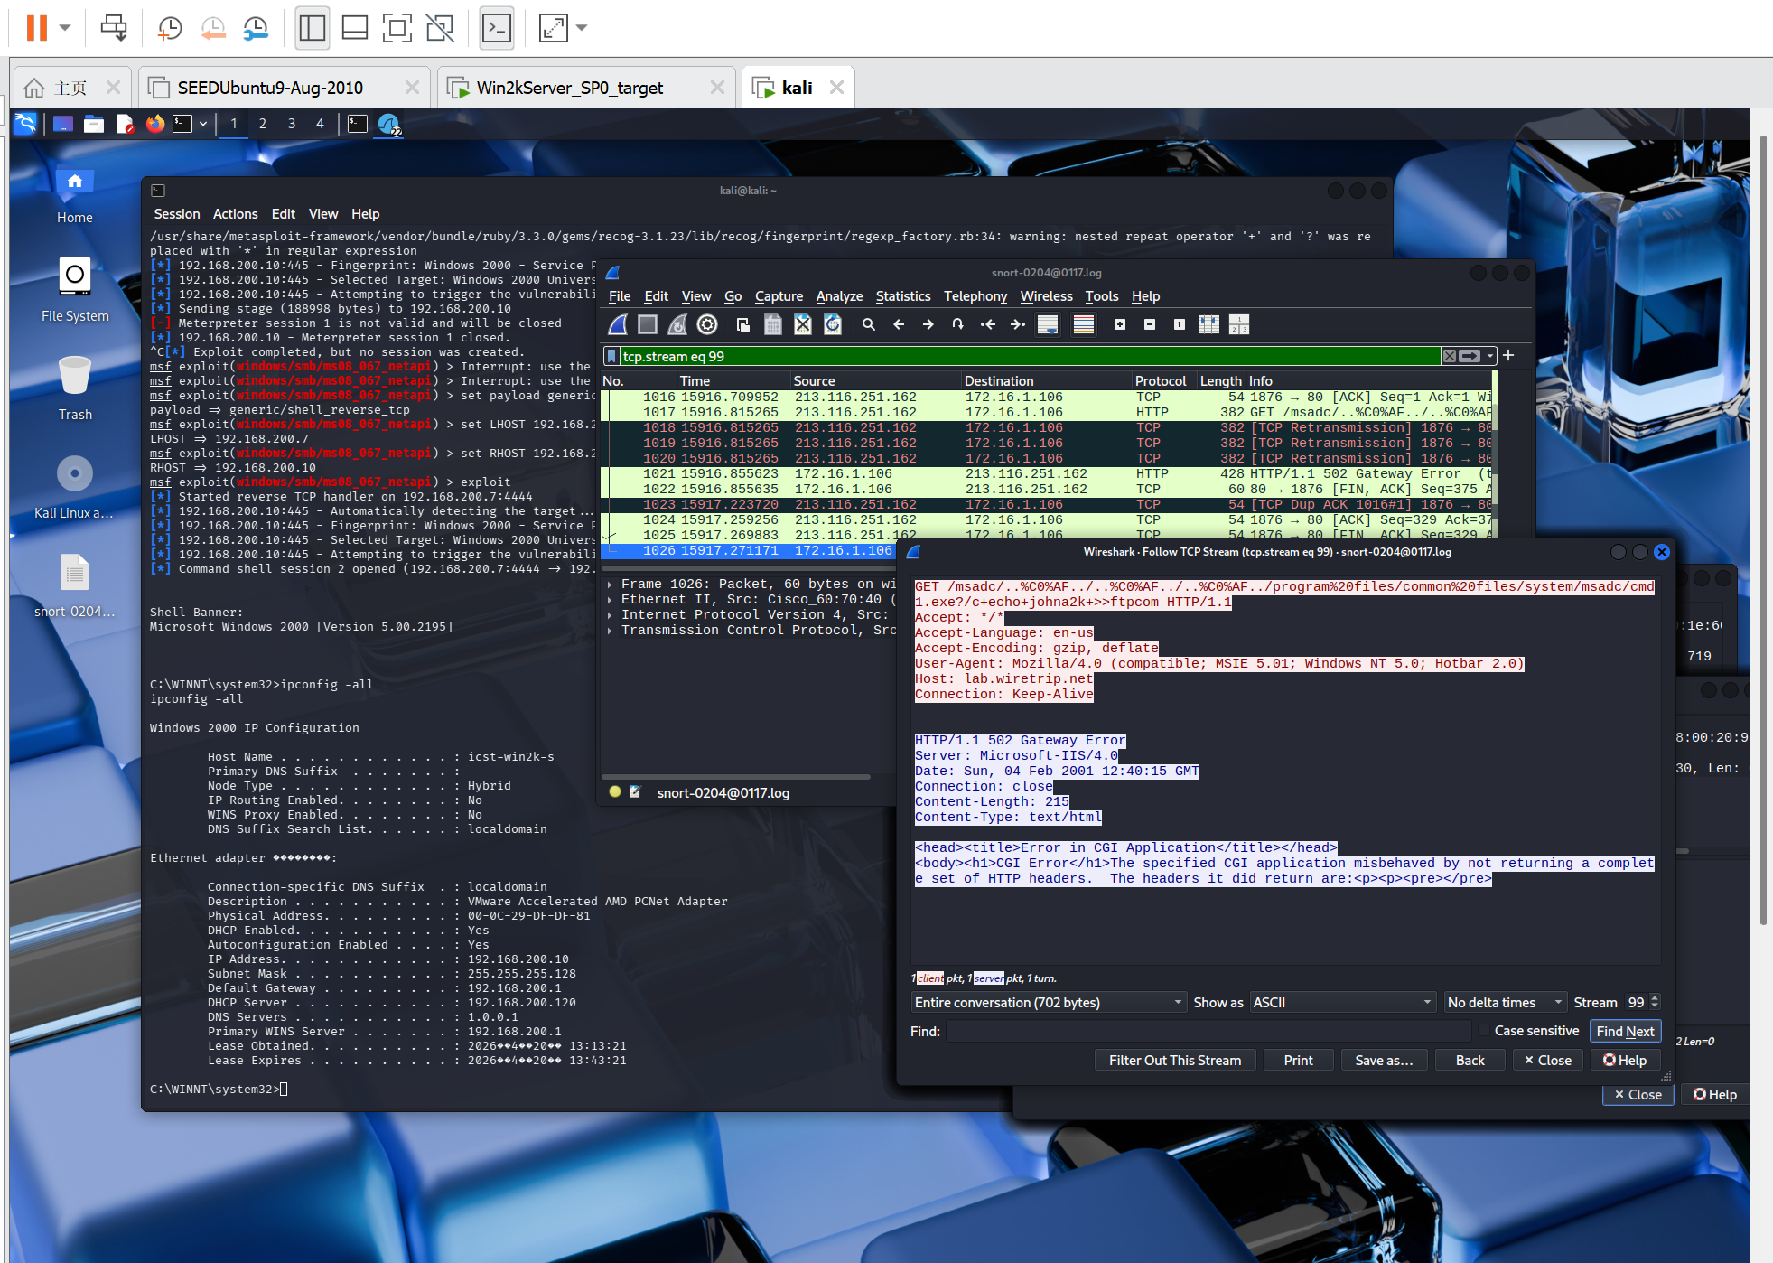Viewport: 1773px width, 1263px height.
Task: Enable the Case sensitive checkbox
Action: pyautogui.click(x=1484, y=1031)
